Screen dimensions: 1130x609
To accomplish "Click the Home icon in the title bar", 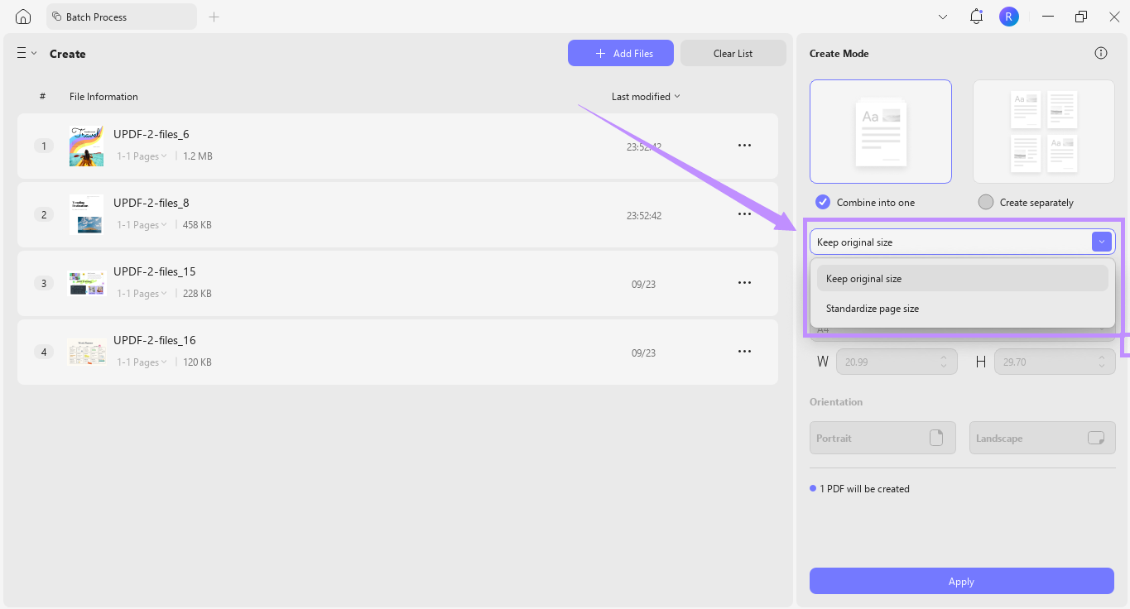I will (22, 16).
